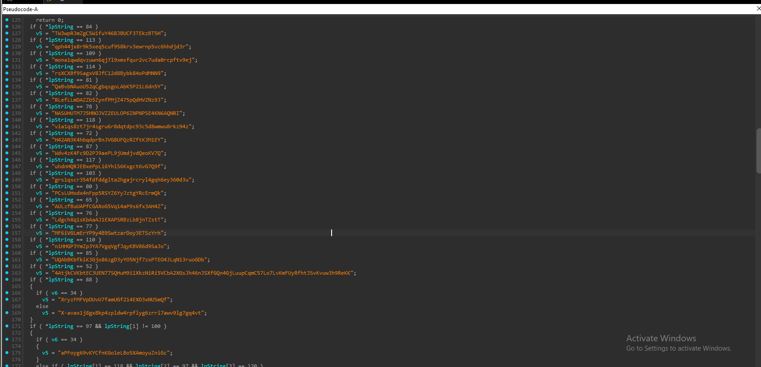The image size is (761, 367).
Task: Toggle the breakpoint dot at line 136
Action: [x=7, y=93]
